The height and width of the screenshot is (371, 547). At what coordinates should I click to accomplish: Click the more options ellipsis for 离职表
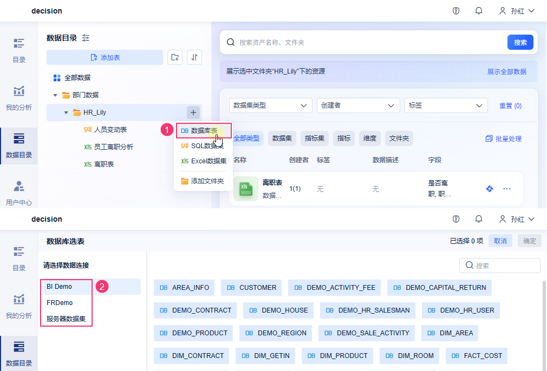click(507, 189)
